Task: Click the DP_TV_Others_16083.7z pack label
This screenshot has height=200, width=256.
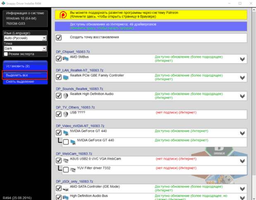Action: [x=75, y=107]
